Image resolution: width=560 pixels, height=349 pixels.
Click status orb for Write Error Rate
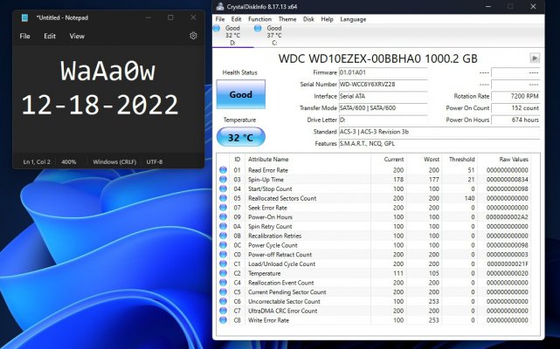click(x=224, y=320)
